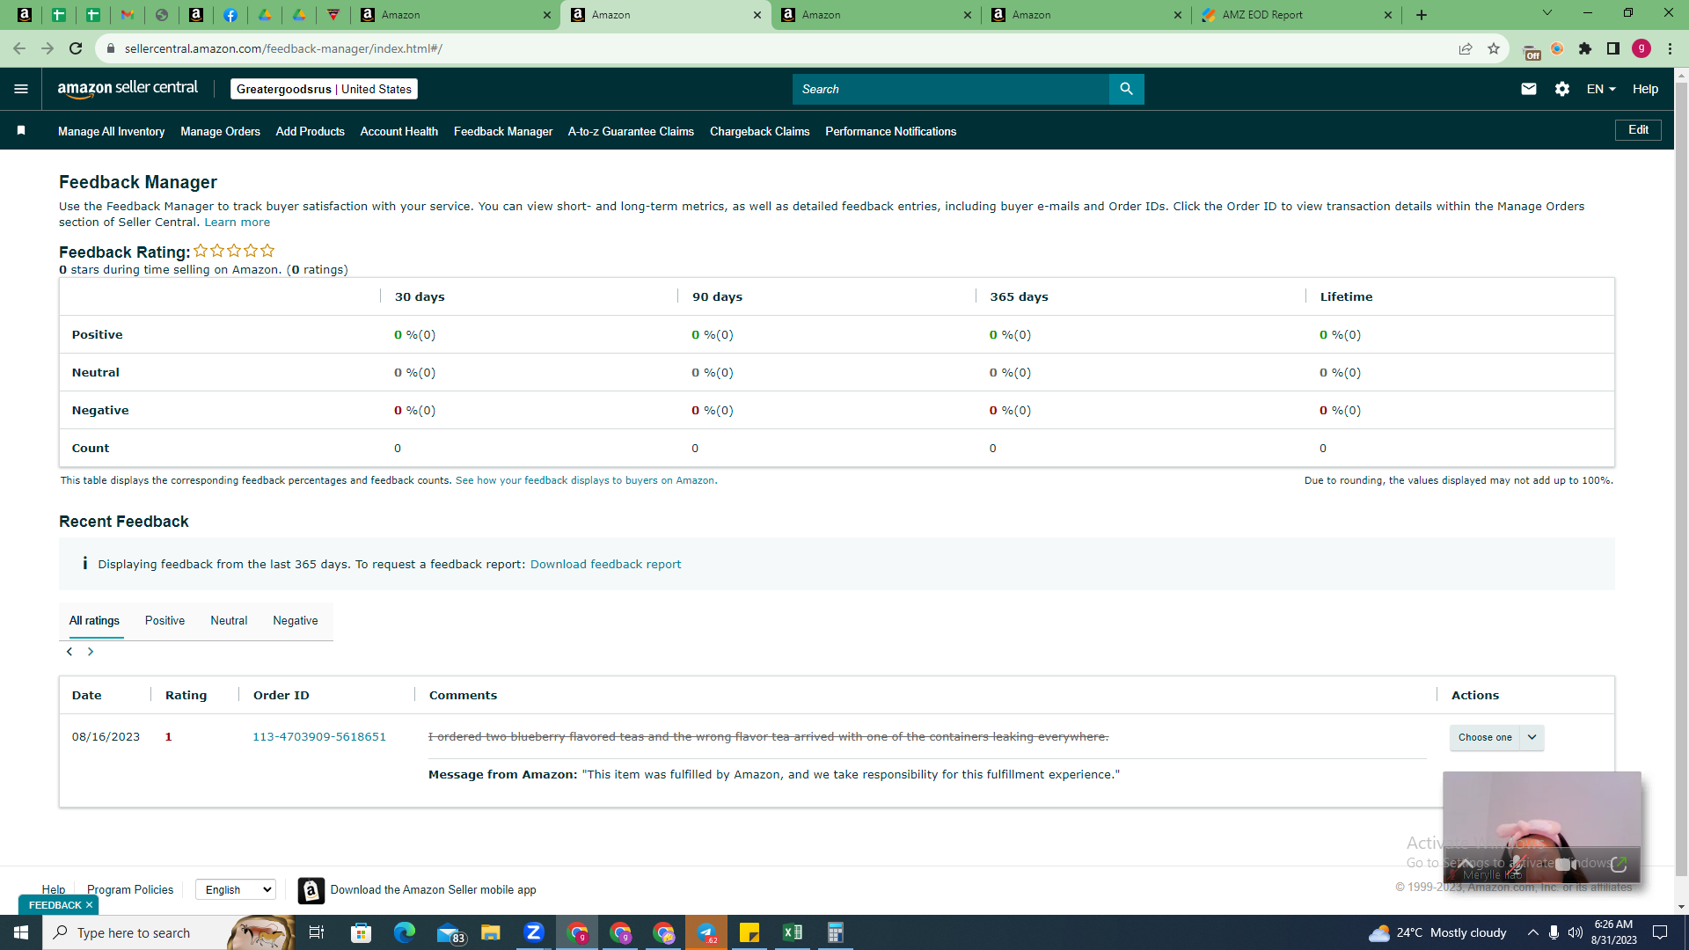Click Download feedback report link
Viewport: 1689px width, 950px height.
tap(605, 564)
